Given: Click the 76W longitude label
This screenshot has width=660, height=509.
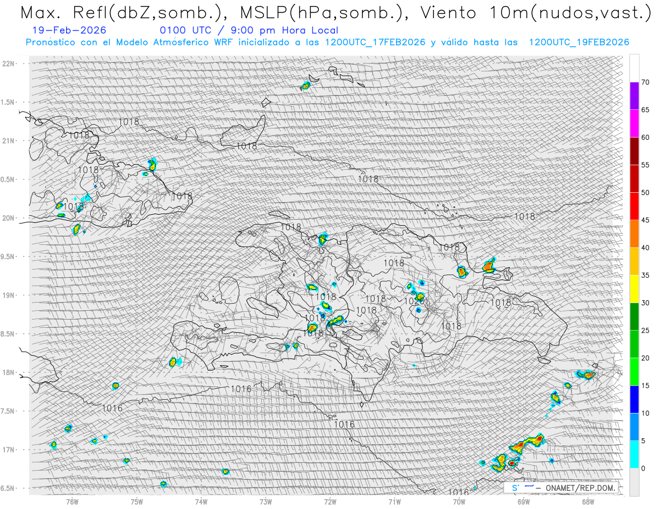Looking at the screenshot, I should coord(72,501).
